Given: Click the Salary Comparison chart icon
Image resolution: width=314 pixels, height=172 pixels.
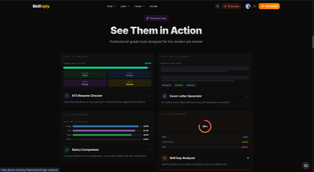Looking at the screenshot, I should [x=67, y=150].
